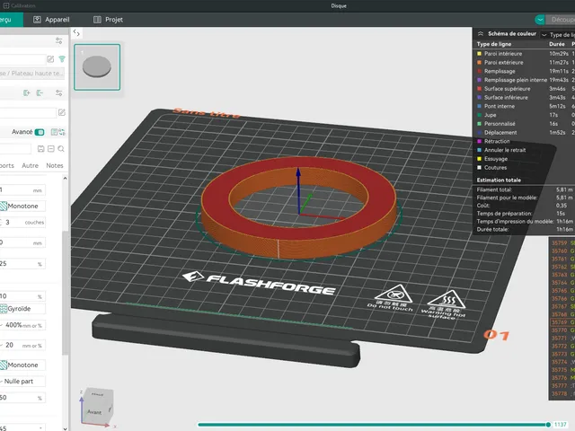Toggle visibility of Paroi intérieure line type

479,54
